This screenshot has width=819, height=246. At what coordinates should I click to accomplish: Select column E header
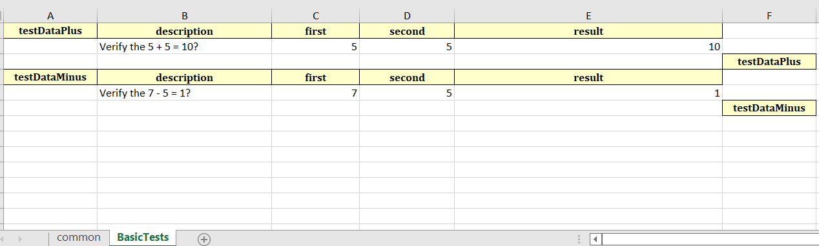(588, 17)
